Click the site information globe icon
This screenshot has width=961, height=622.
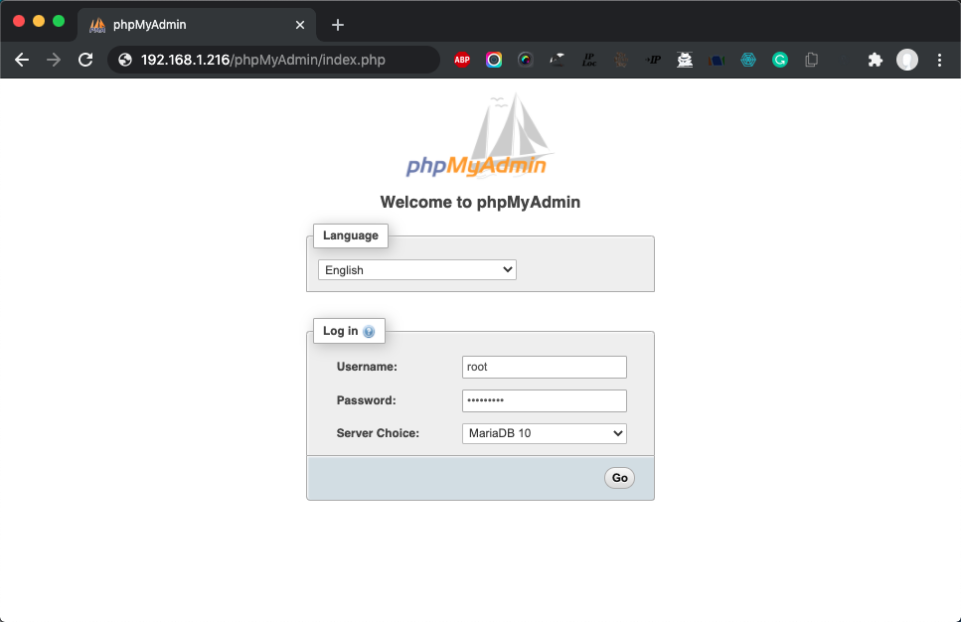(x=125, y=60)
